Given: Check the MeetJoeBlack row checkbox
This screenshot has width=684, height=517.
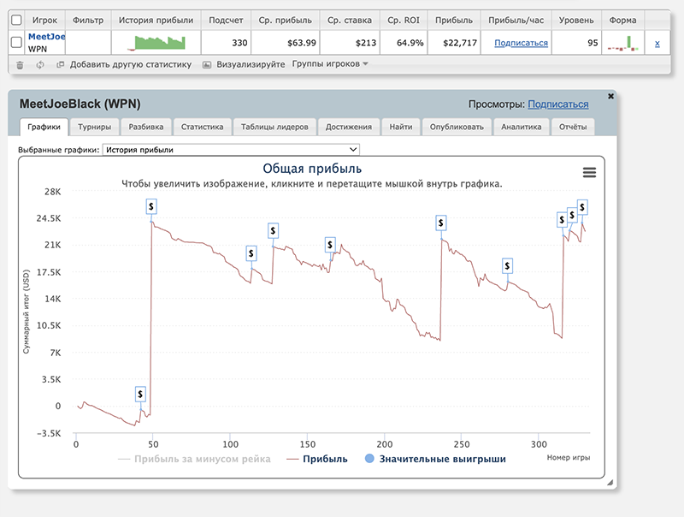Looking at the screenshot, I should coord(16,43).
